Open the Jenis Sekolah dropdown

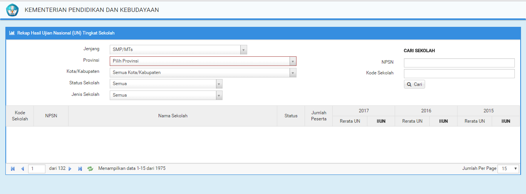pos(166,95)
